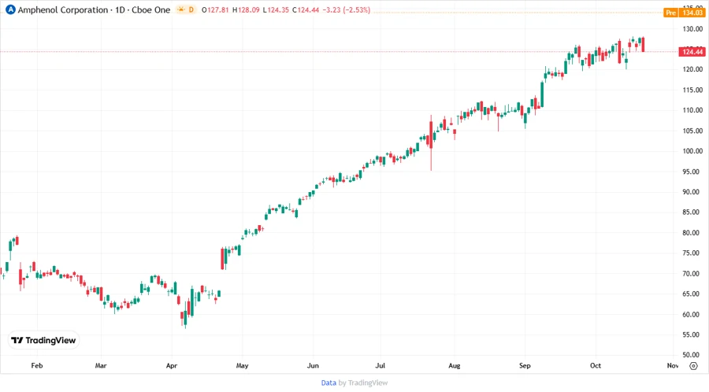Click the 55.00 price axis label
709x392 pixels.
[x=692, y=335]
